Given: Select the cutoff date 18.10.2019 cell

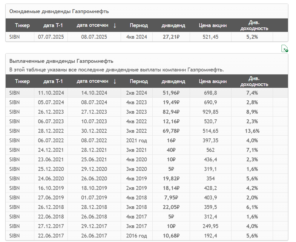Looking at the screenshot, I should pyautogui.click(x=94, y=188).
